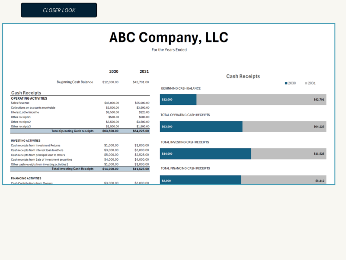346x260 pixels.
Task: Click the ABC Company, LLC title
Action: click(x=169, y=37)
